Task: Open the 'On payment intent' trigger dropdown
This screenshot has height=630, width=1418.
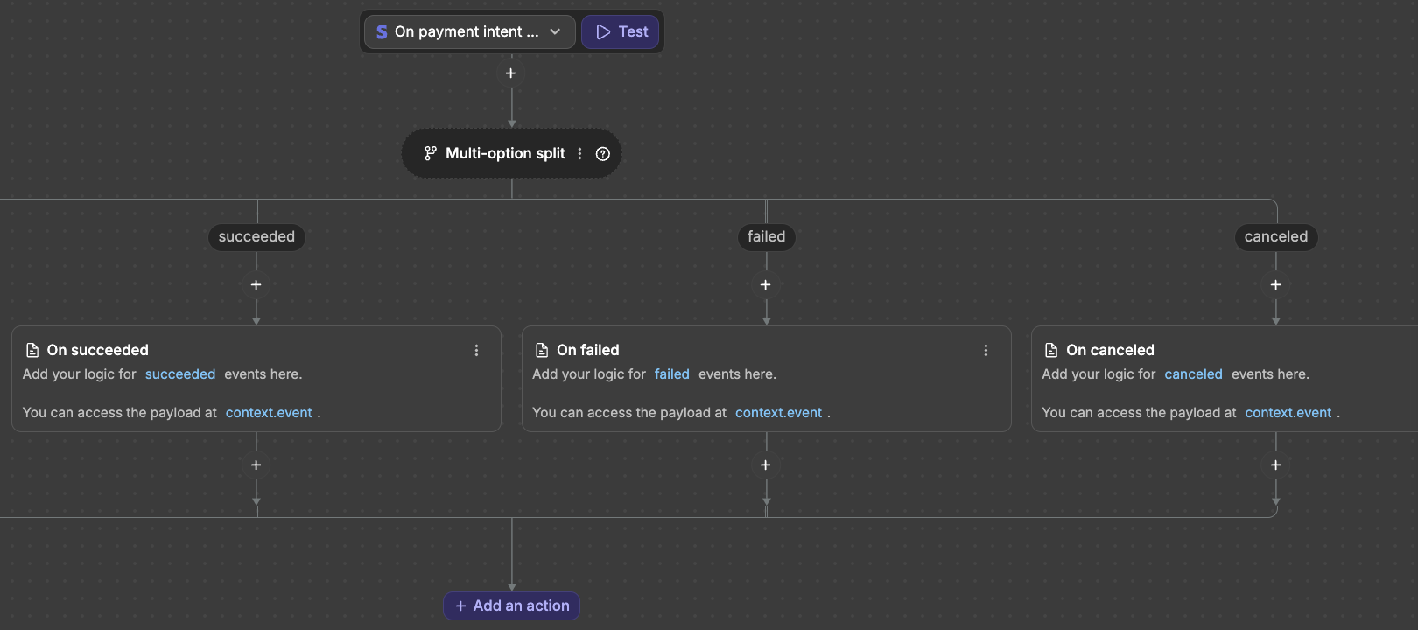Action: pyautogui.click(x=470, y=31)
